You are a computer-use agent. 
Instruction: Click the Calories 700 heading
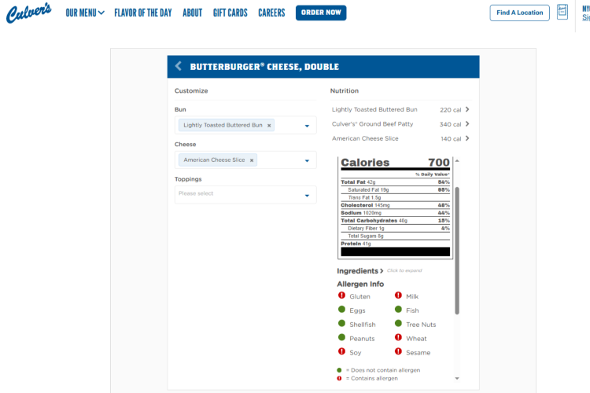pyautogui.click(x=395, y=163)
